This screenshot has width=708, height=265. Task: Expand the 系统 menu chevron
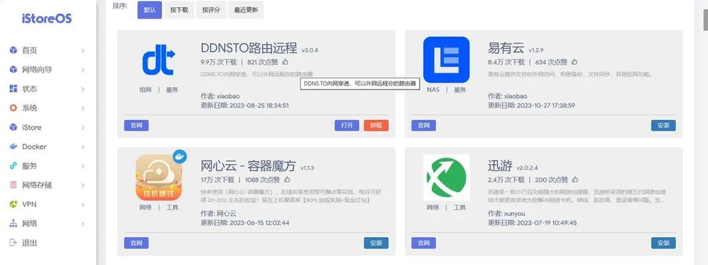(x=83, y=109)
